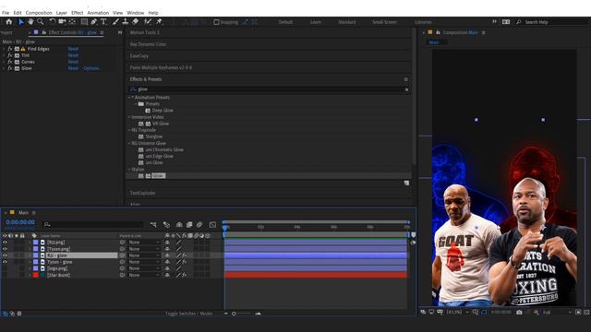
Task: Click the shy layers hide icon in timeline
Action: pyautogui.click(x=179, y=225)
